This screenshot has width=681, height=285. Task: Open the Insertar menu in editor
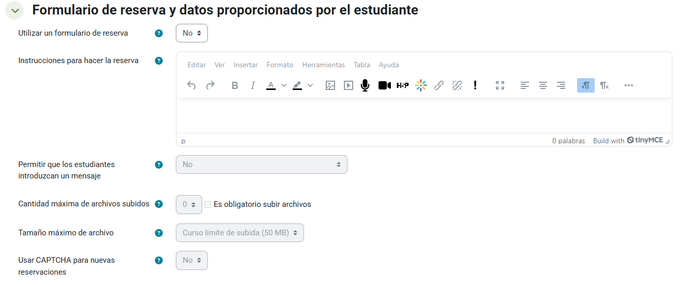point(246,65)
